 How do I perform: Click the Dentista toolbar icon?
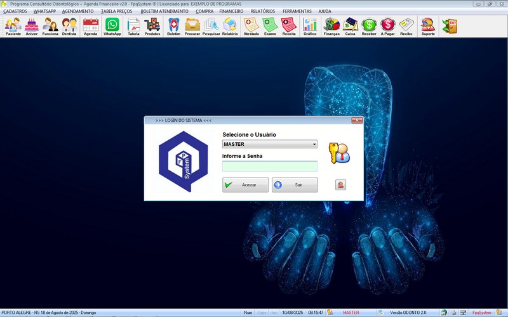(69, 26)
